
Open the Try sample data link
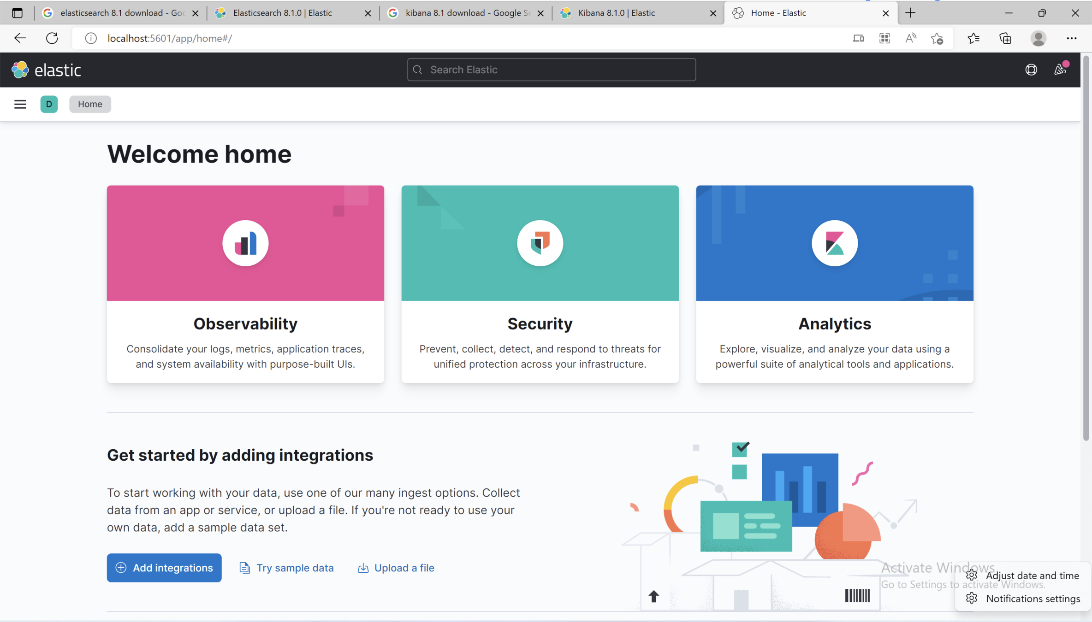(286, 568)
